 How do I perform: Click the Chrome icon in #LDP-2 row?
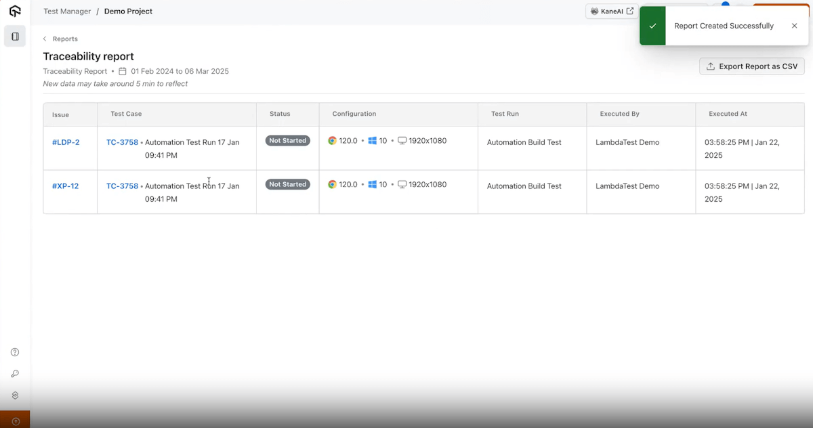pos(332,141)
